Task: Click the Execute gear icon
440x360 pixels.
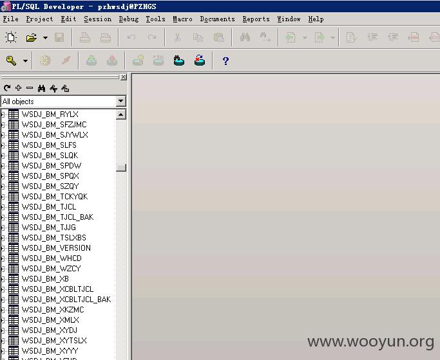Action: pyautogui.click(x=45, y=60)
